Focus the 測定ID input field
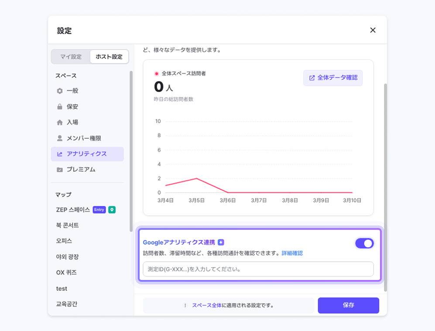 258,269
